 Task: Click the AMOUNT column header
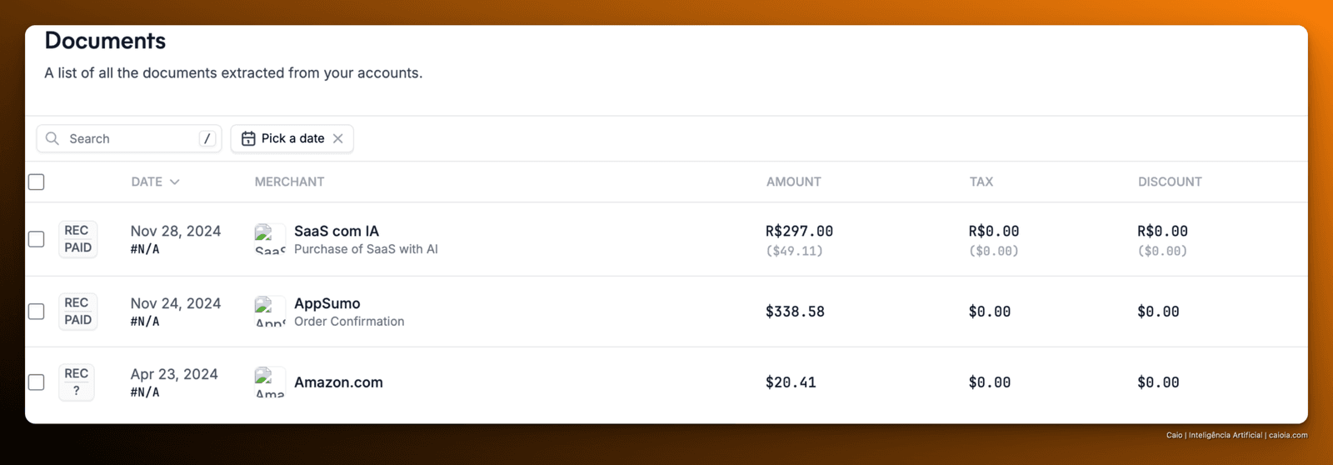point(793,182)
